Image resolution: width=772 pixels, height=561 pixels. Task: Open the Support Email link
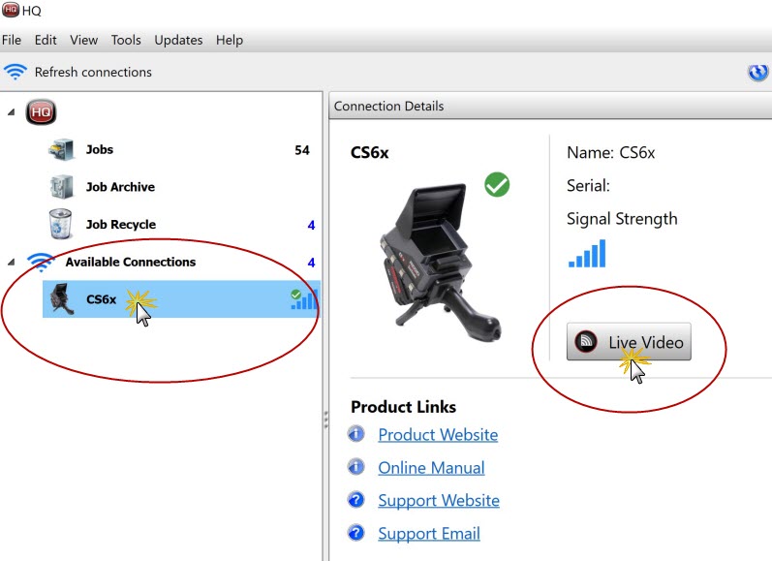click(x=429, y=534)
